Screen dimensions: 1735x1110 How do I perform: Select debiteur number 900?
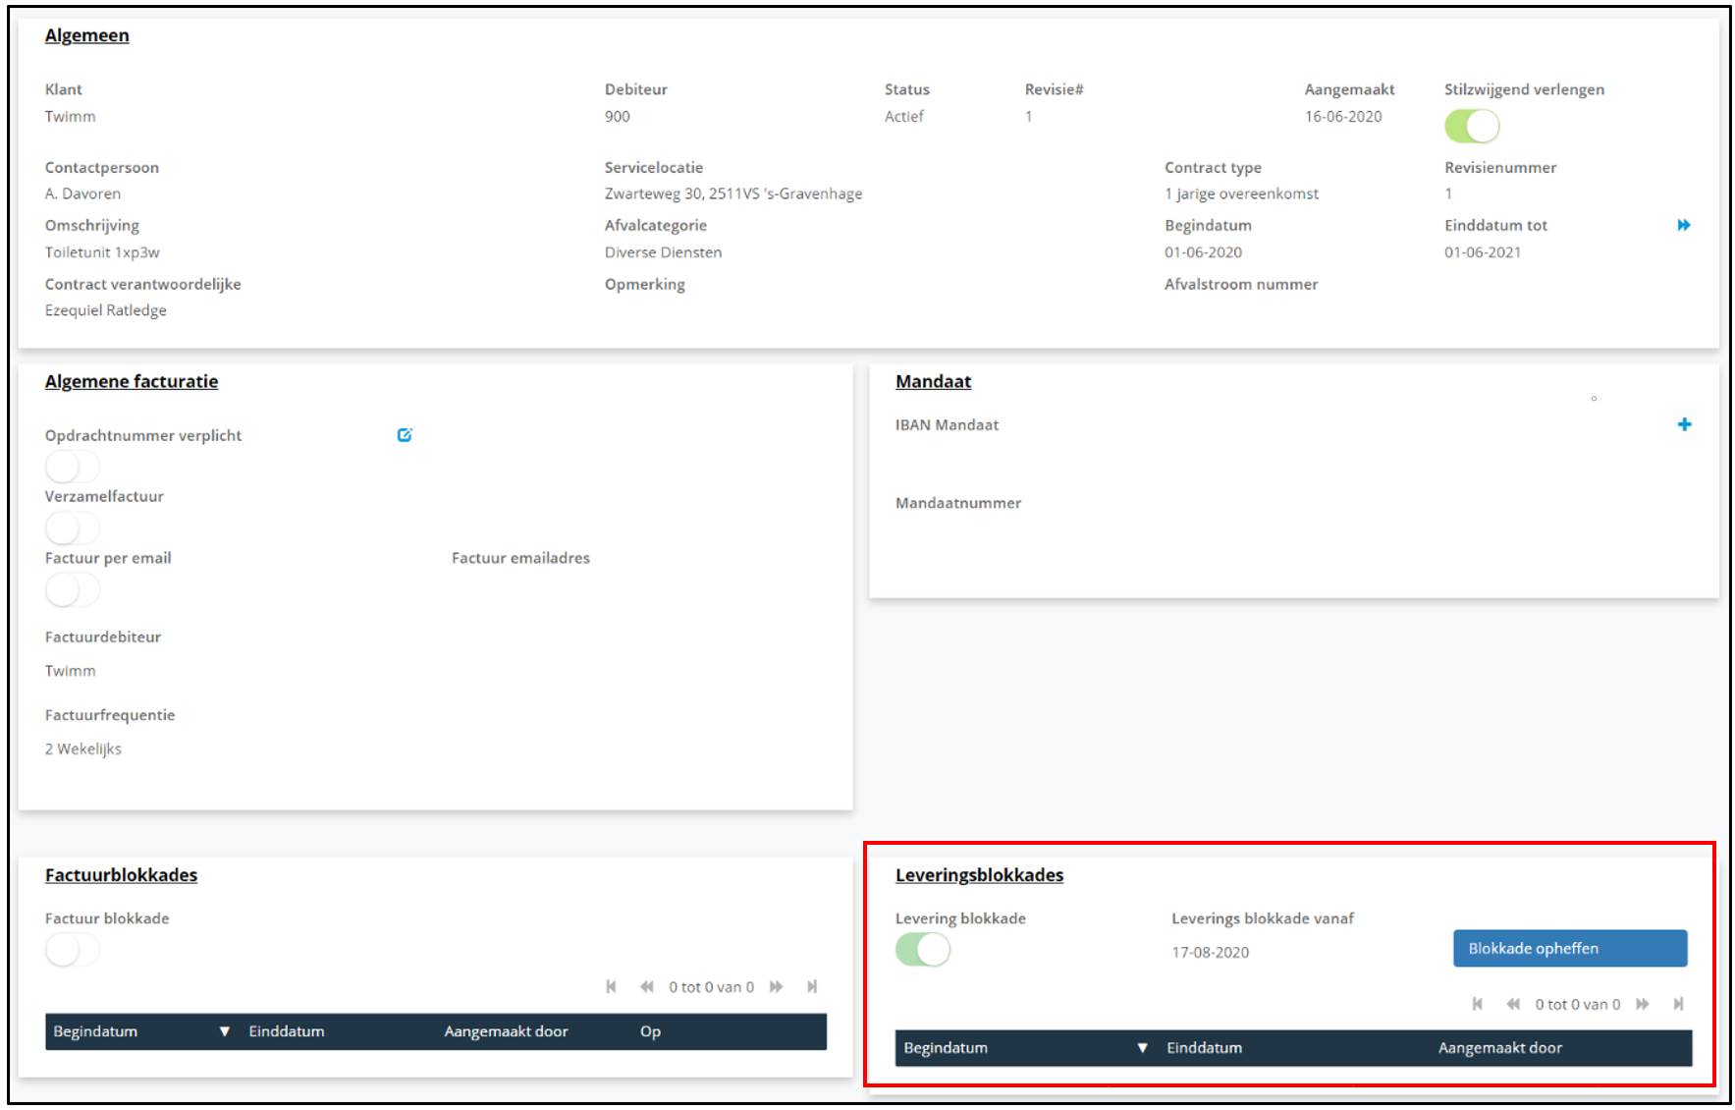tap(617, 116)
